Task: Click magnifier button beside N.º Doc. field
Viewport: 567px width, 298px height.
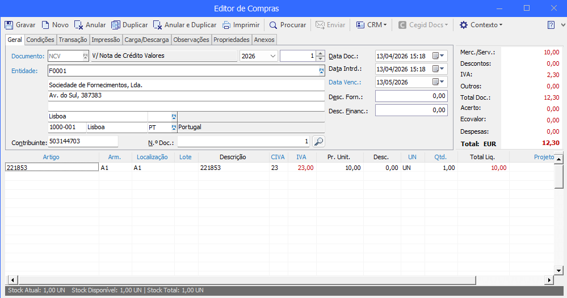Action: point(318,141)
